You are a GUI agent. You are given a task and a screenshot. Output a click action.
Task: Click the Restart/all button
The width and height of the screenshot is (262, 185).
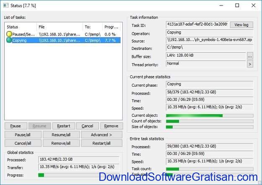pyautogui.click(x=101, y=143)
